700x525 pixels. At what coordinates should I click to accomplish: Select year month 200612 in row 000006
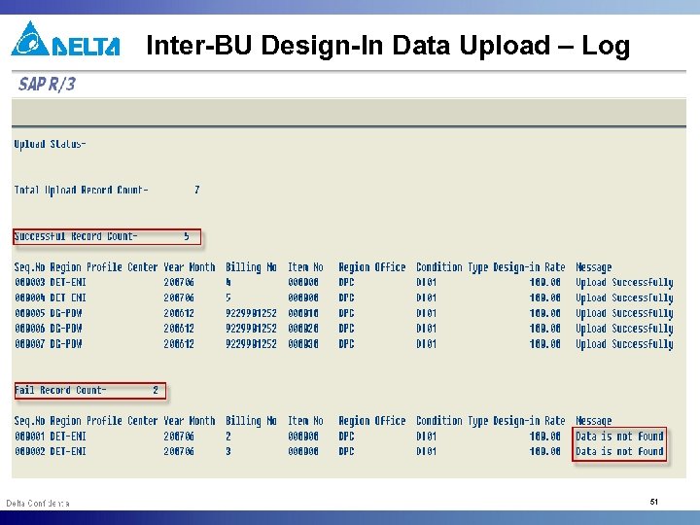coord(179,329)
